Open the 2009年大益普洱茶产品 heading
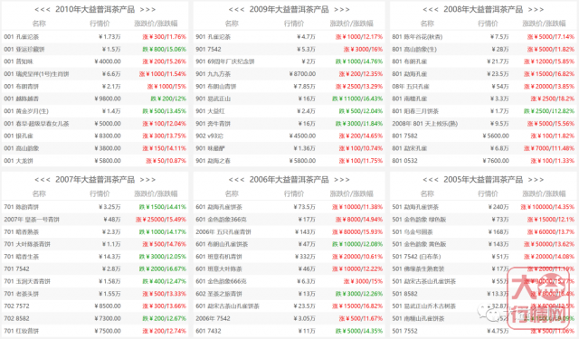The width and height of the screenshot is (579, 339). point(289,9)
